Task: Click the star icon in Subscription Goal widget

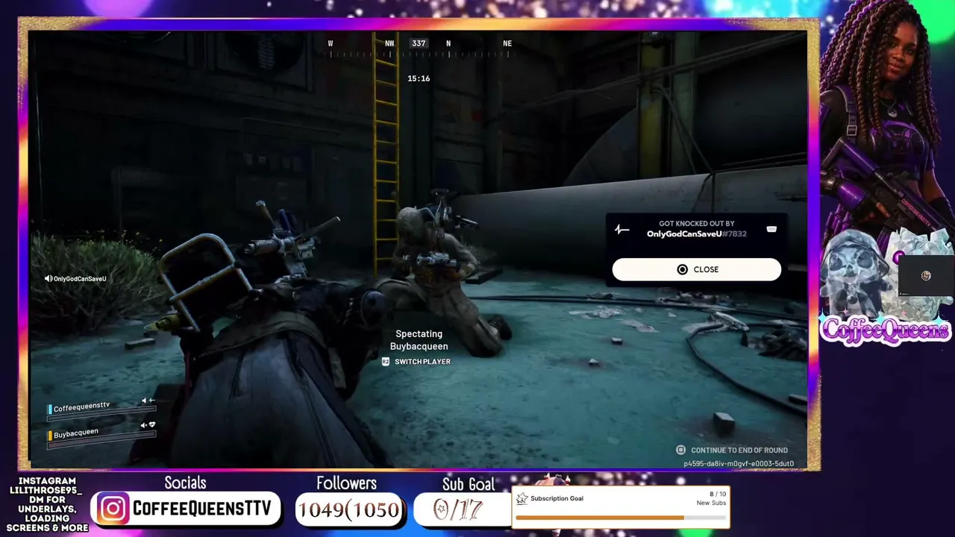Action: coord(522,498)
